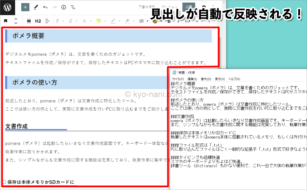Click the 下書き保存 draft save link
Image resolution: width=307 pixels, height=190 pixels.
pos(147,7)
